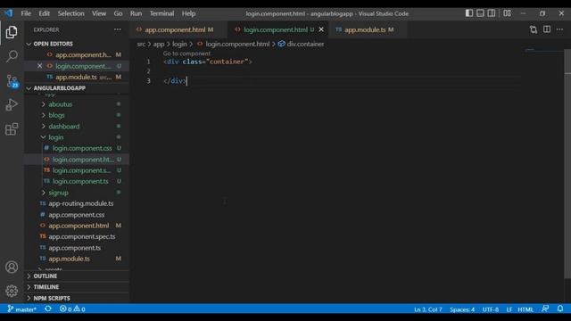This screenshot has width=571, height=321.
Task: Toggle secondary side bar layout icon
Action: click(492, 13)
